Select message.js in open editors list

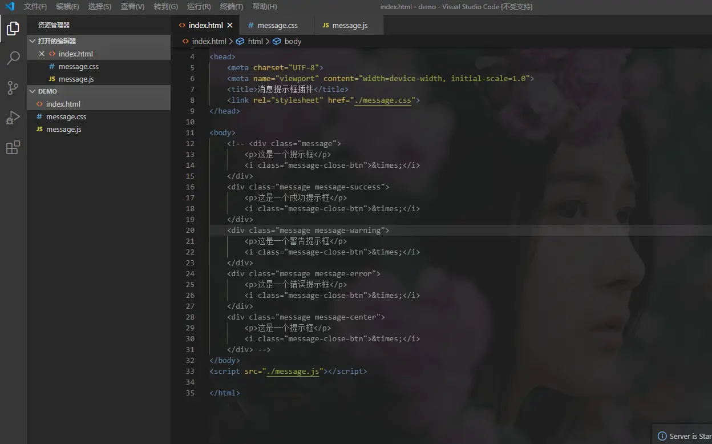pos(99,79)
